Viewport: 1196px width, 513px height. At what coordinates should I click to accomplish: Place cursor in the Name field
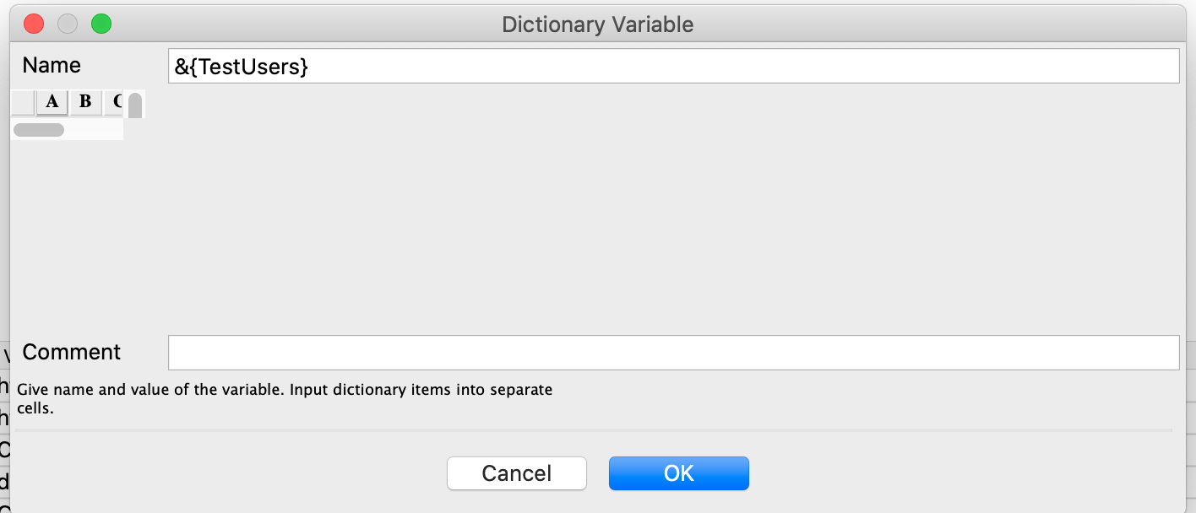point(673,65)
